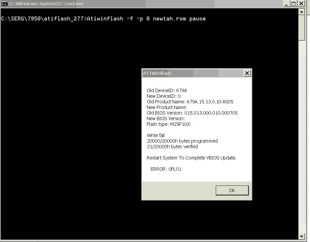
Task: Click the "New DeviceID: 0" line
Action: click(164, 96)
